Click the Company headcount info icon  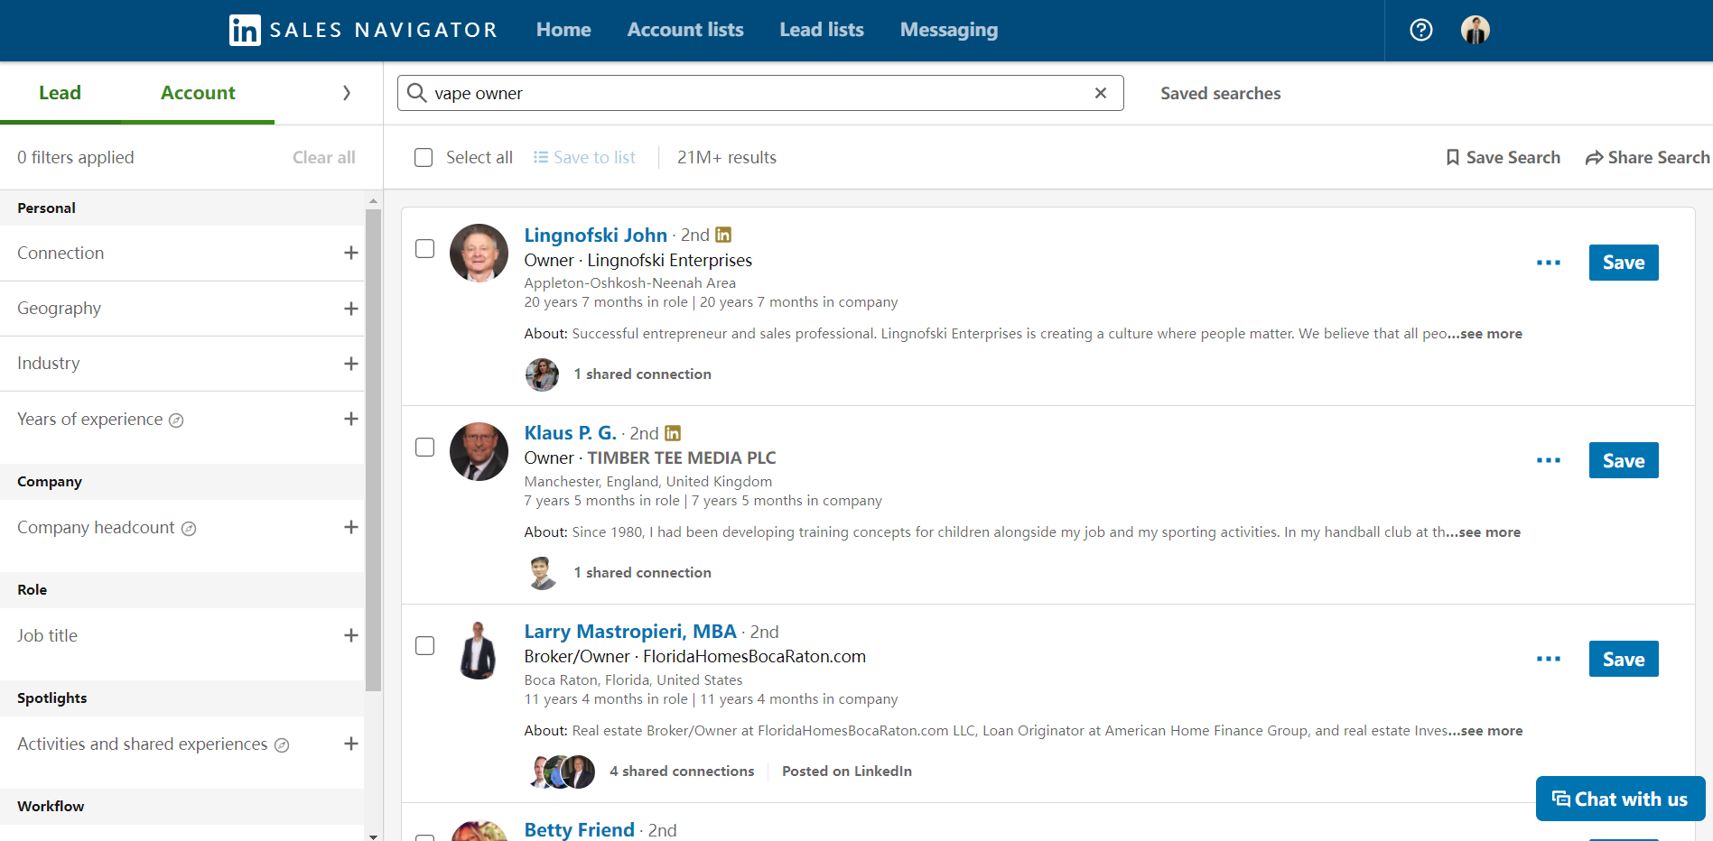click(189, 529)
